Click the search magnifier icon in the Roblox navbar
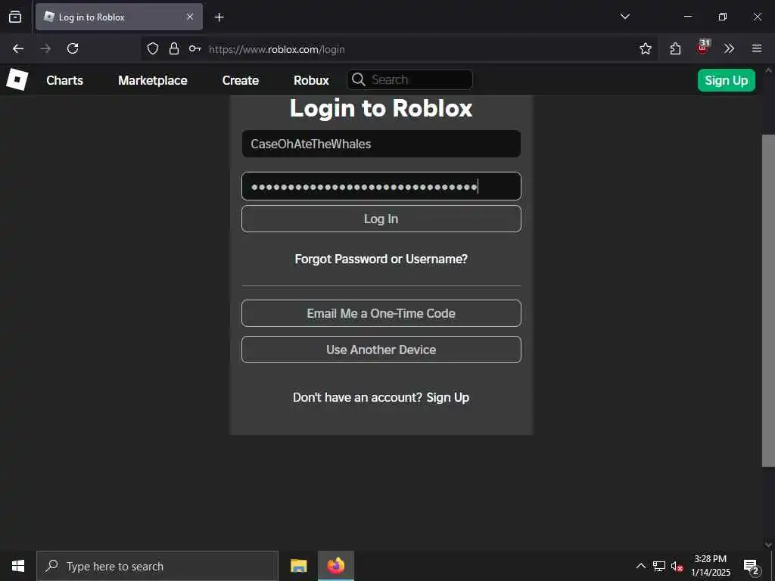775x581 pixels. pyautogui.click(x=359, y=79)
